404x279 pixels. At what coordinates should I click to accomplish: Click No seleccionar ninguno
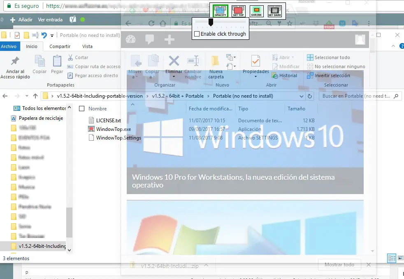[336, 66]
